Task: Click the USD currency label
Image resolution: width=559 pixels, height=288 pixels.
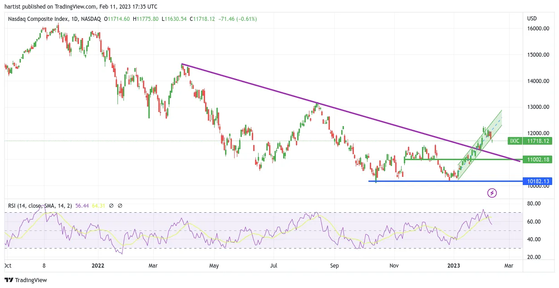Action: [x=532, y=19]
